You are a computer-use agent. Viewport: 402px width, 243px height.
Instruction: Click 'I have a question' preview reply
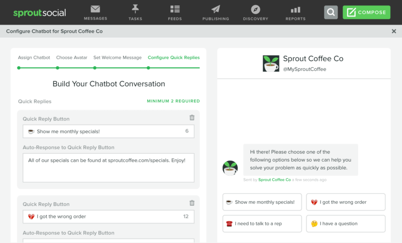coord(346,223)
